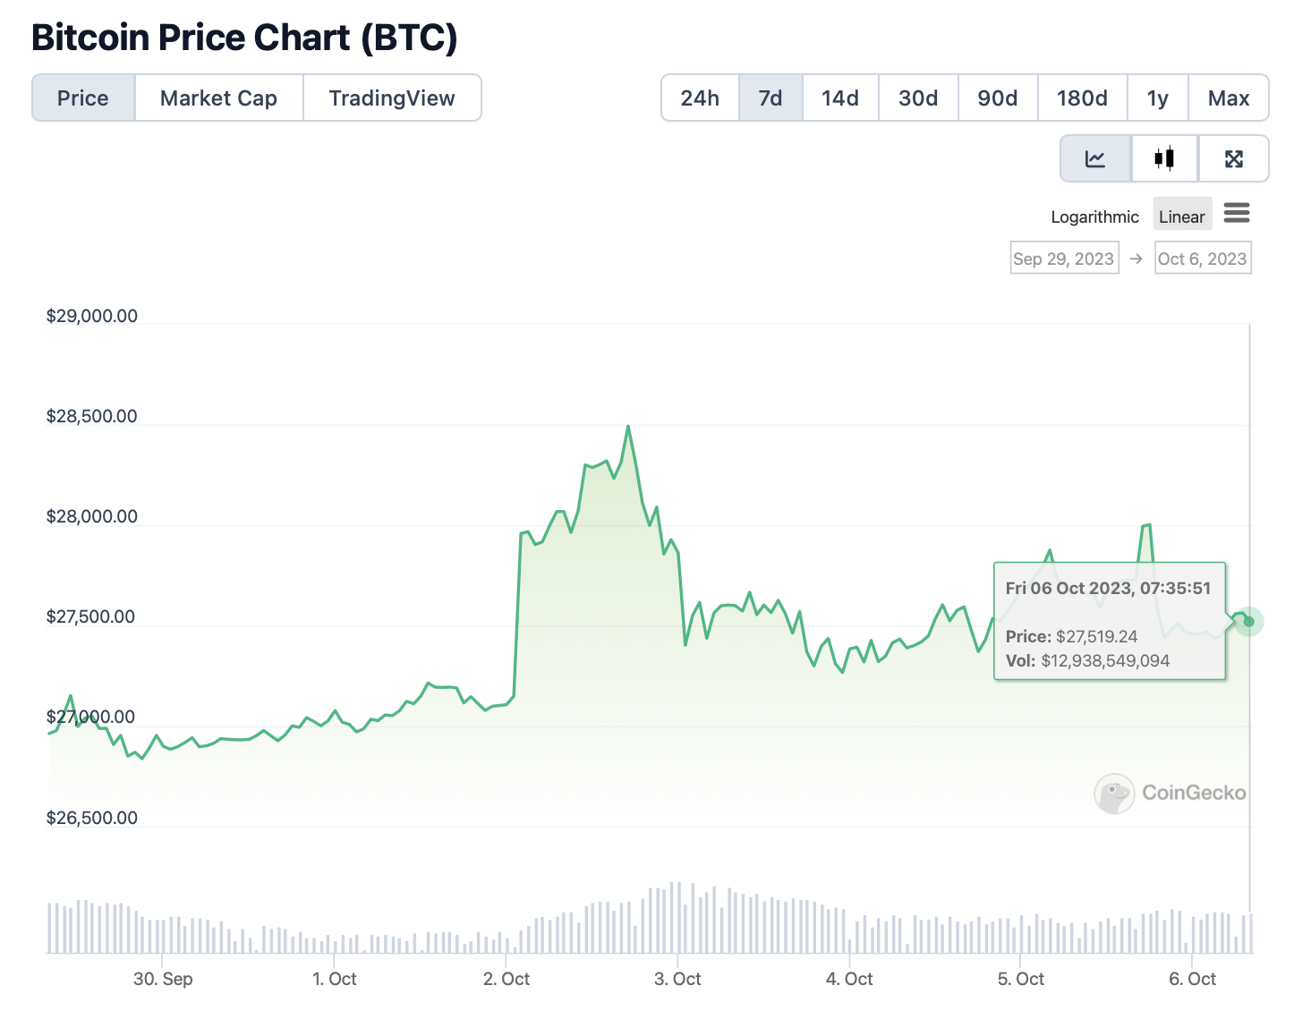
Task: Switch to candlestick chart view icon
Action: 1164,159
